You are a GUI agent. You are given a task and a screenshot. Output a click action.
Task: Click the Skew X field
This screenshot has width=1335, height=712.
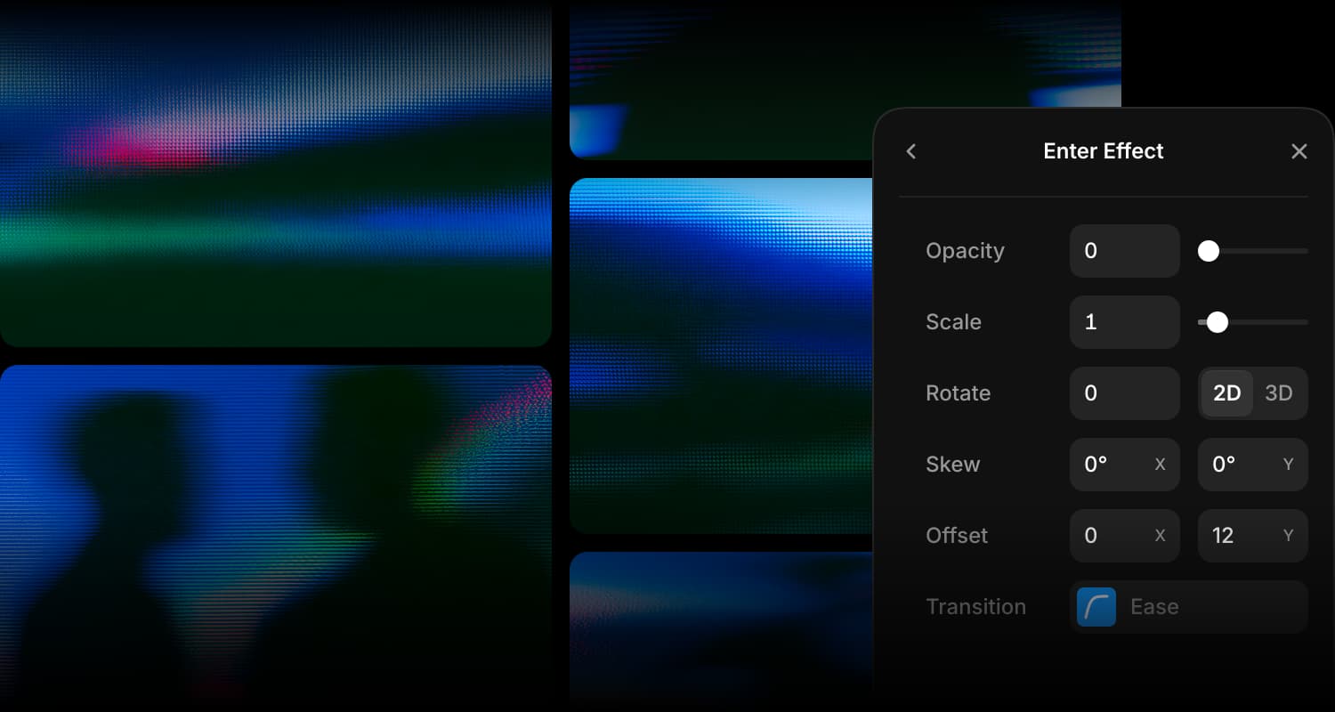1125,465
